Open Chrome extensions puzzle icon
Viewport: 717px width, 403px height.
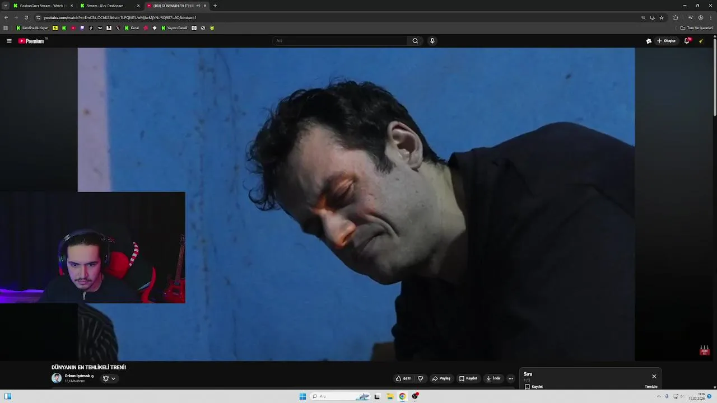pyautogui.click(x=676, y=17)
